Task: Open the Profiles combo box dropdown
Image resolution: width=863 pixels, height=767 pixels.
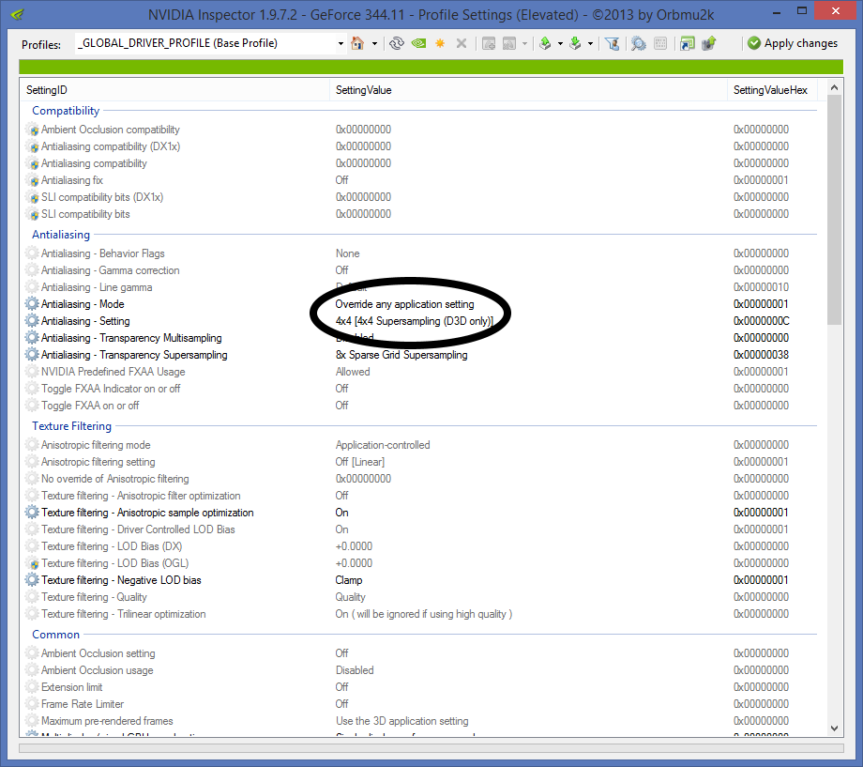Action: [341, 43]
